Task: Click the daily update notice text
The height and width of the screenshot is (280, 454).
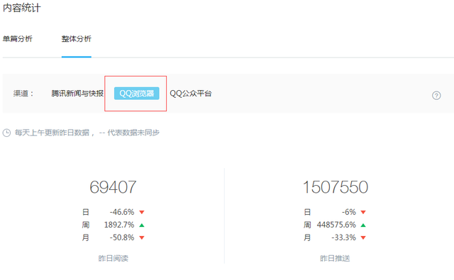Action: (87, 133)
